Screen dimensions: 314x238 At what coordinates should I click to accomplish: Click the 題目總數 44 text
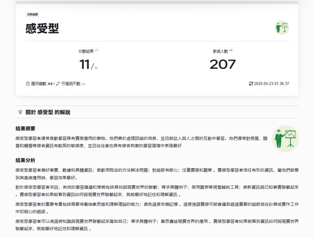point(42,84)
